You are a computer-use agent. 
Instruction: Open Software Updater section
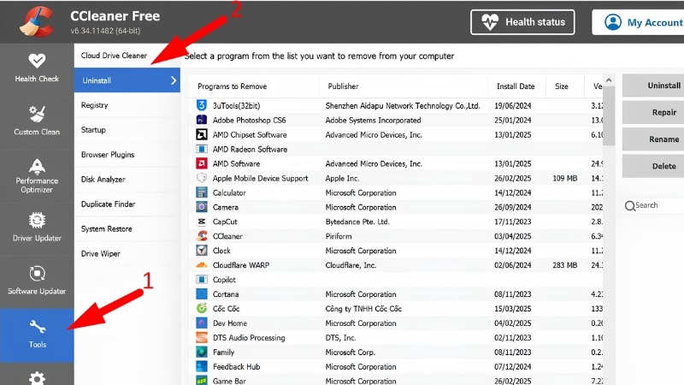pyautogui.click(x=37, y=281)
